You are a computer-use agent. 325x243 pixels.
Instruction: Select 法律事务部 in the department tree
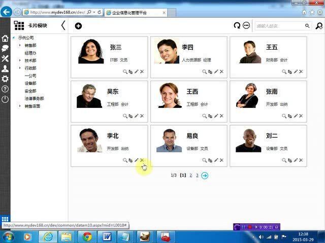[x=35, y=99]
